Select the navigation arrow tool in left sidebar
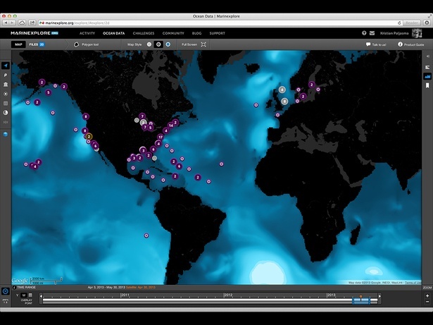The image size is (433, 325). tap(6, 66)
